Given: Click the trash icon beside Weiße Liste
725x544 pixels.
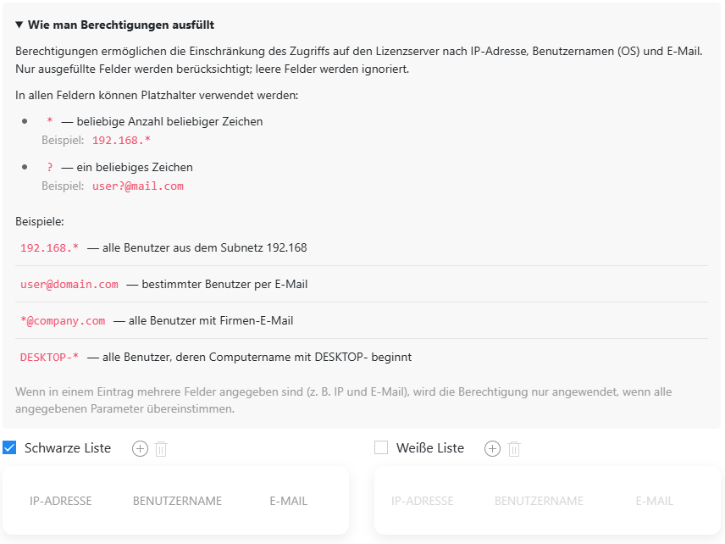Looking at the screenshot, I should (513, 449).
